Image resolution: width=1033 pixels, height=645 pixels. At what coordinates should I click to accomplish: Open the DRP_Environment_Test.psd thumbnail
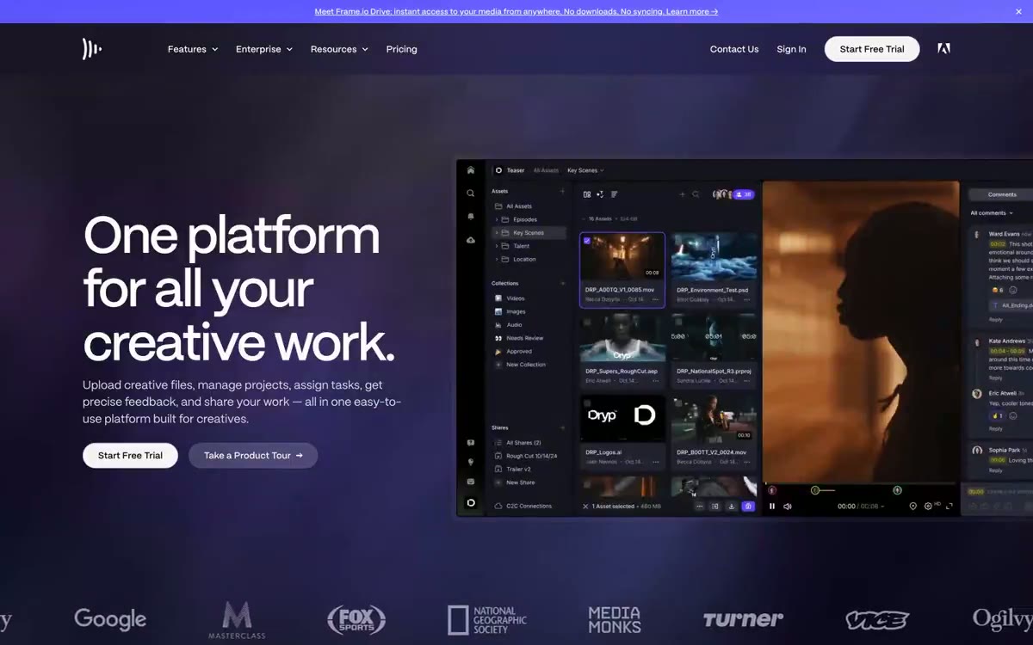(714, 256)
